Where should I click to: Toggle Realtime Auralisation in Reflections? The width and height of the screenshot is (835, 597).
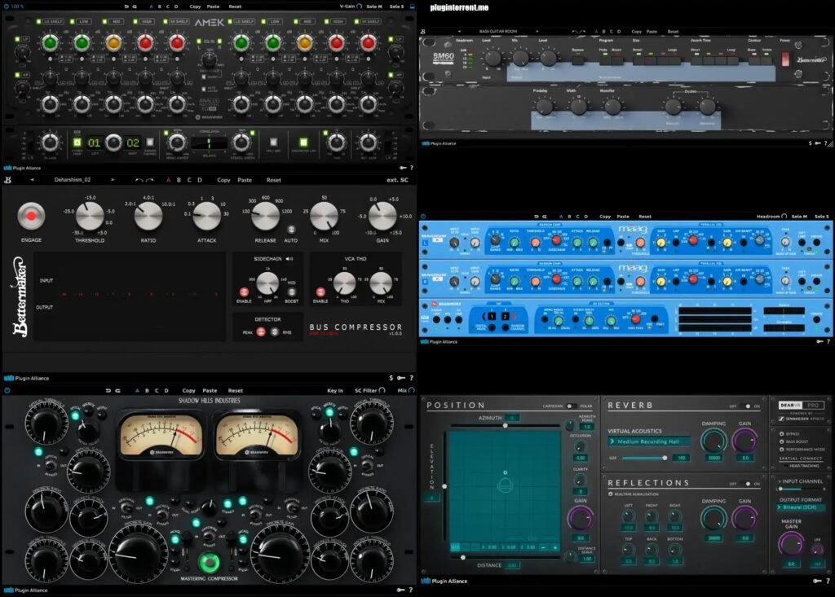(611, 494)
